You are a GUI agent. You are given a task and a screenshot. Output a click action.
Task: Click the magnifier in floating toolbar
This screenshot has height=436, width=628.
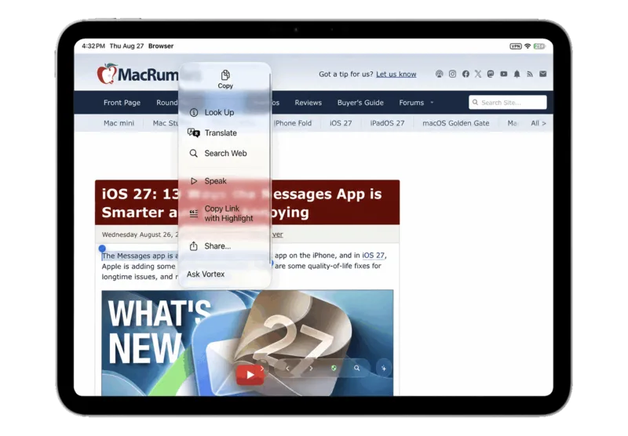tap(357, 368)
